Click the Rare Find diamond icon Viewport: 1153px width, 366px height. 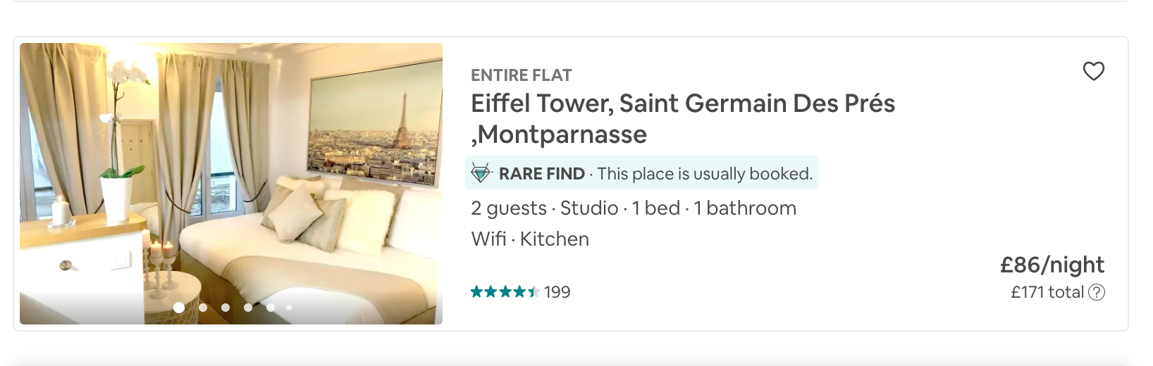click(481, 173)
